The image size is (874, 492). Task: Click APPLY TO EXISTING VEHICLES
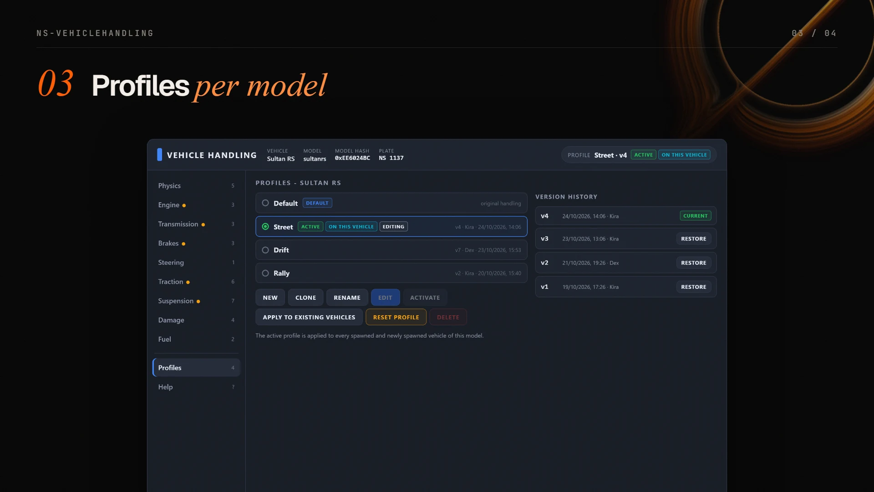coord(309,317)
